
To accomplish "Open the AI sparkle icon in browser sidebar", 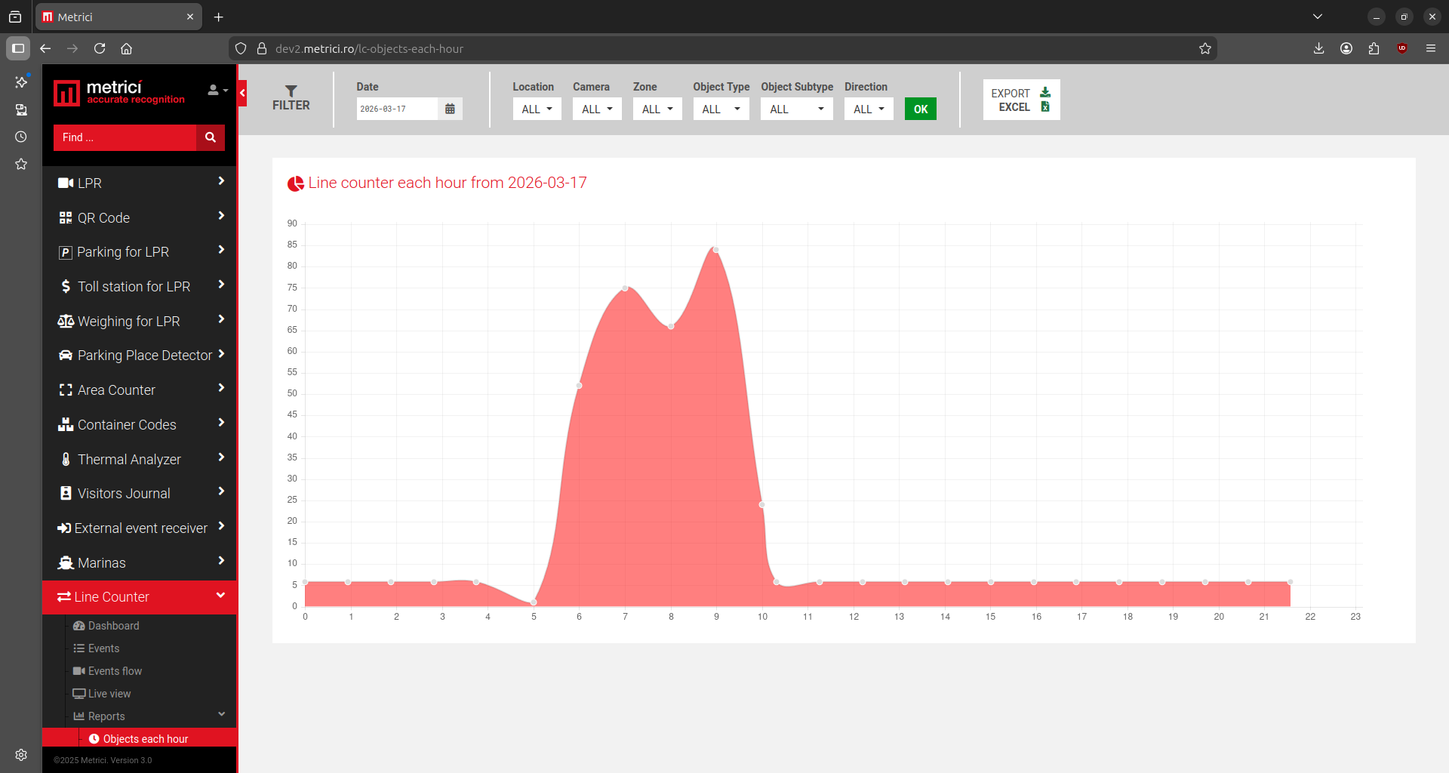I will 21,82.
